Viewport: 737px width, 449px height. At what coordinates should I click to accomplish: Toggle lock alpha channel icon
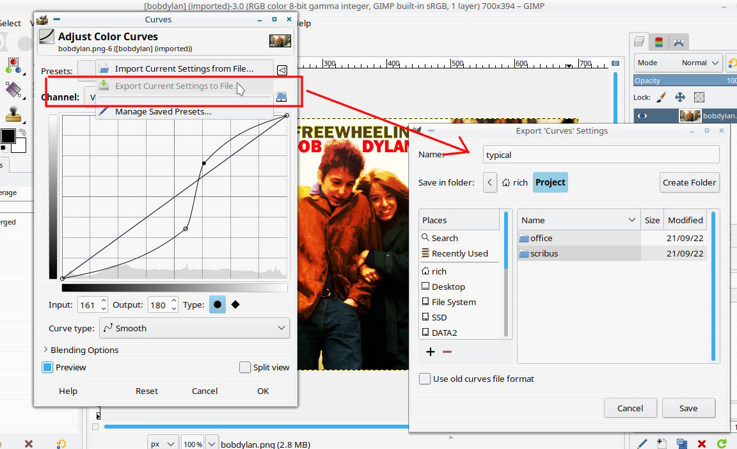coord(699,97)
